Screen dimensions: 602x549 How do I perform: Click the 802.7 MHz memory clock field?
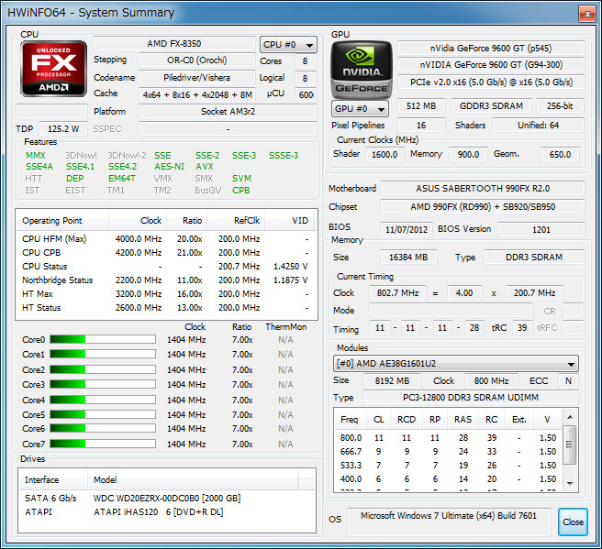click(x=397, y=293)
